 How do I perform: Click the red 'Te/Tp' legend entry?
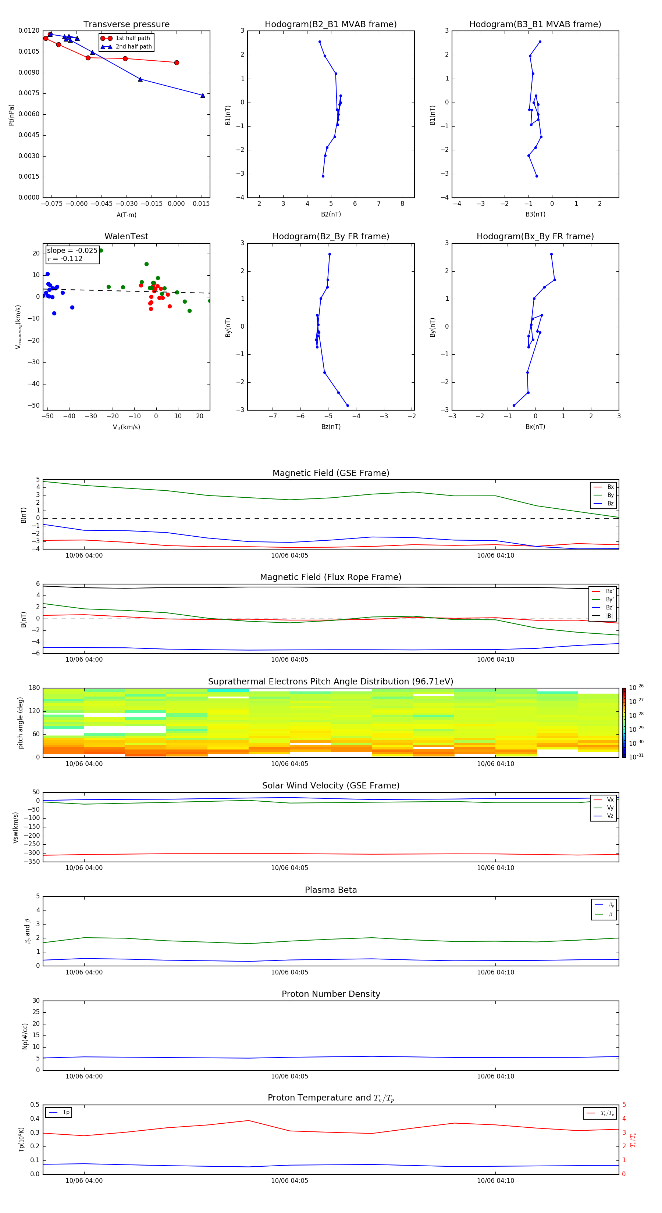coord(600,1113)
